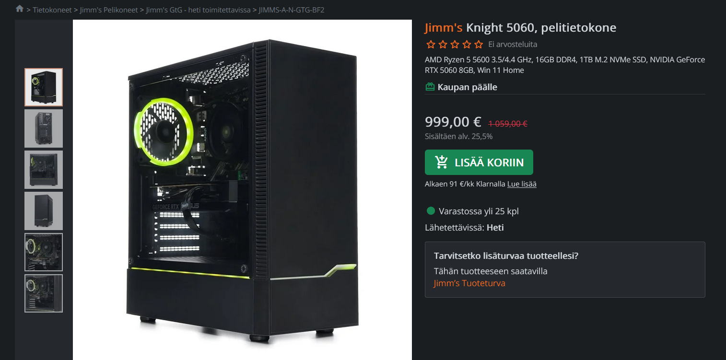Screen dimensions: 726x360
Task: Click the green in-stock status dot
Action: (431, 211)
